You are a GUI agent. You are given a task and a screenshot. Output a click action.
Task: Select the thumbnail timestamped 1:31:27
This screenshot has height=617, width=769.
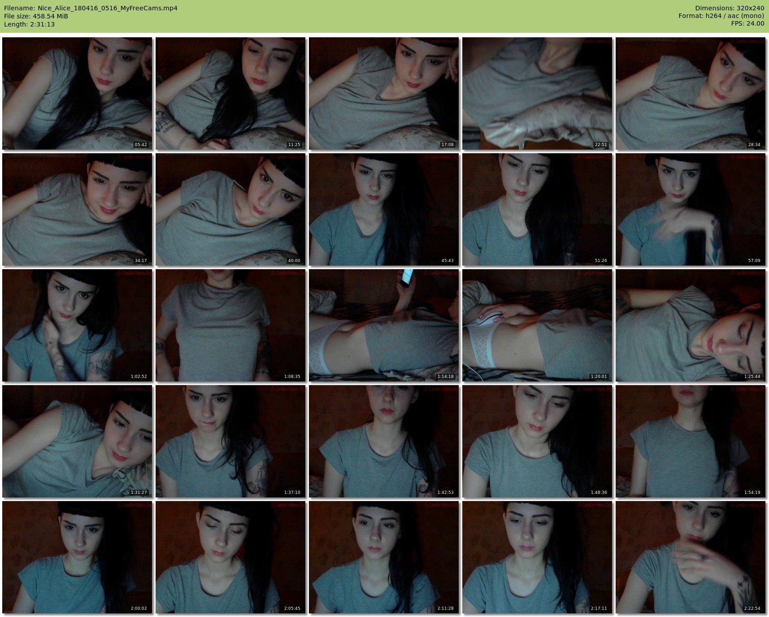[77, 441]
